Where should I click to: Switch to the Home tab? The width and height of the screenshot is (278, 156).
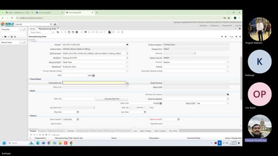tap(32, 29)
